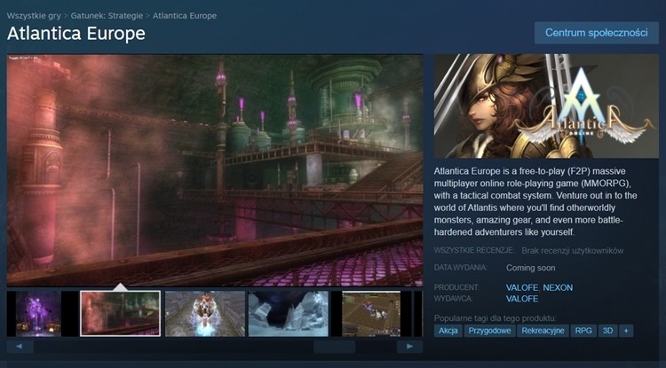Image resolution: width=666 pixels, height=368 pixels.
Task: Select the purple glowing tree thumbnail
Action: pos(38,314)
